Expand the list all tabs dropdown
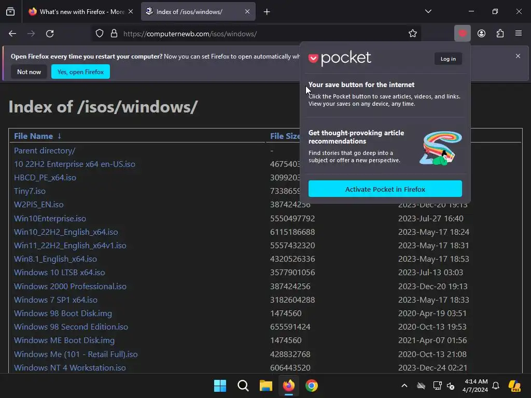 point(428,11)
